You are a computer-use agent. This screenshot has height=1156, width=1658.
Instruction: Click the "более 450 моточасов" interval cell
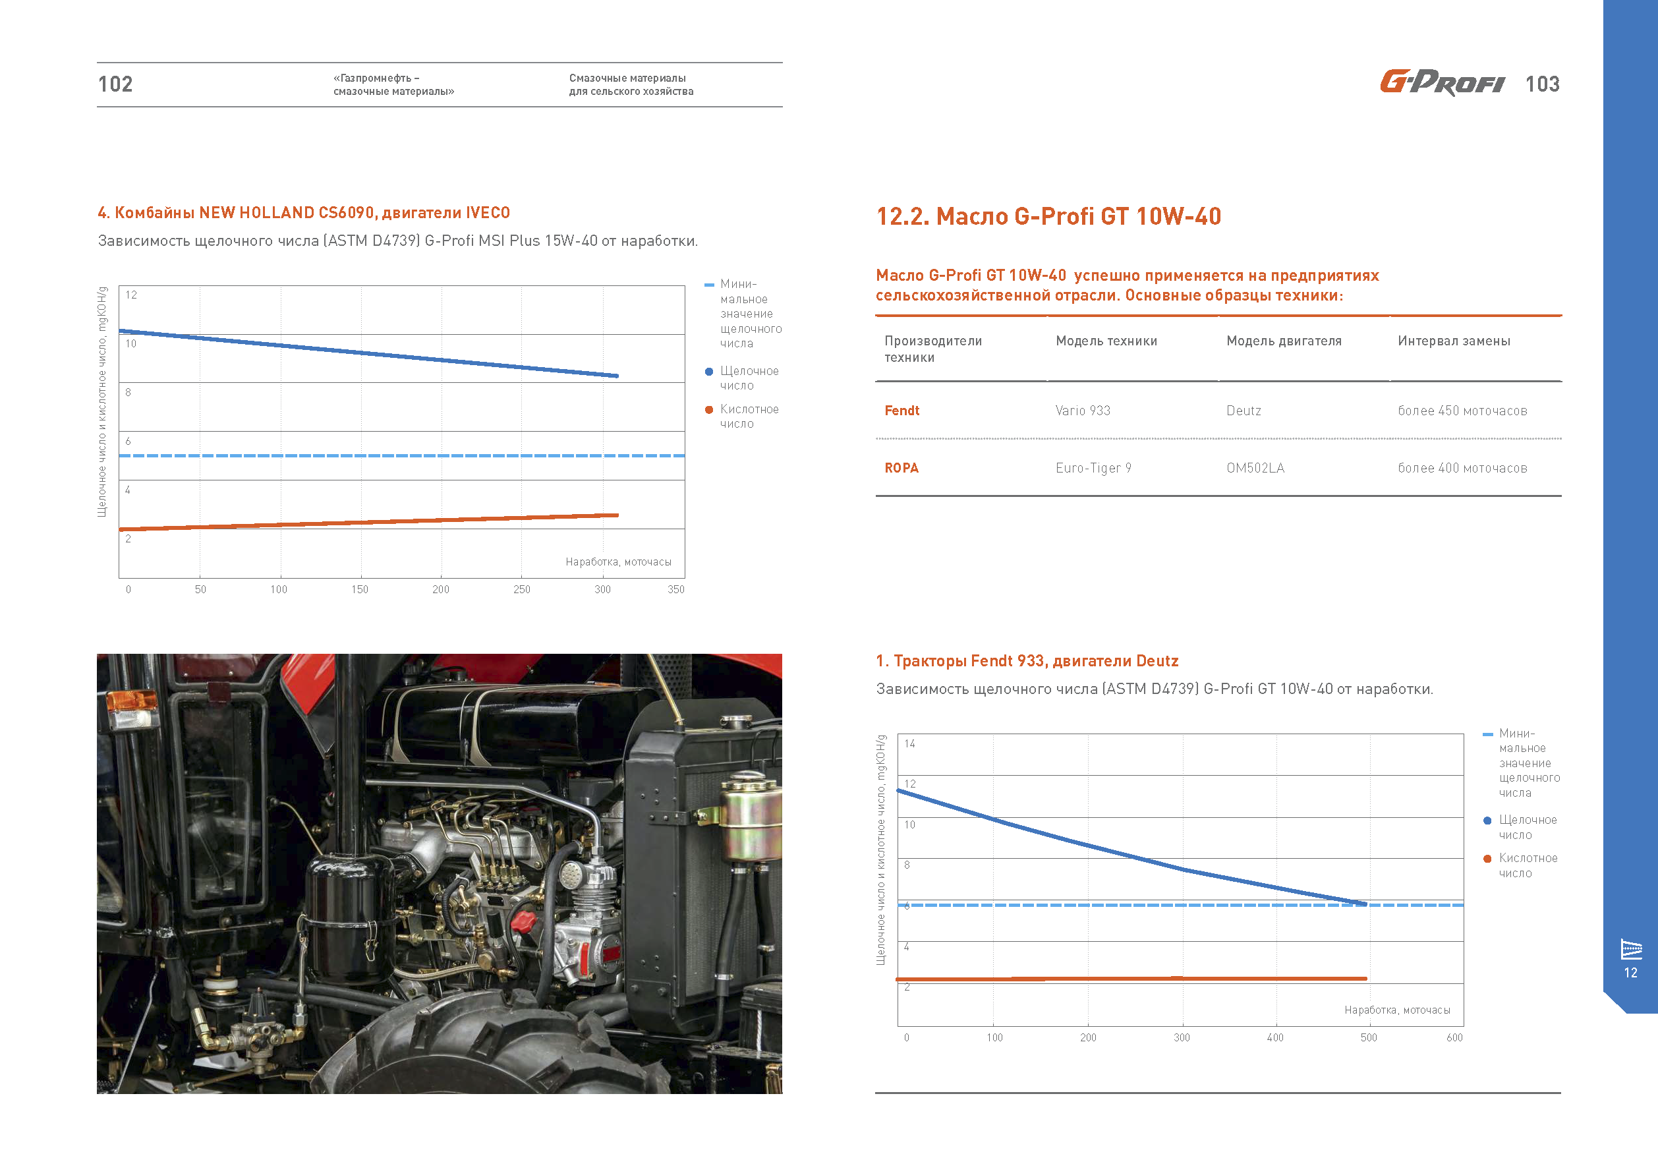(x=1462, y=411)
